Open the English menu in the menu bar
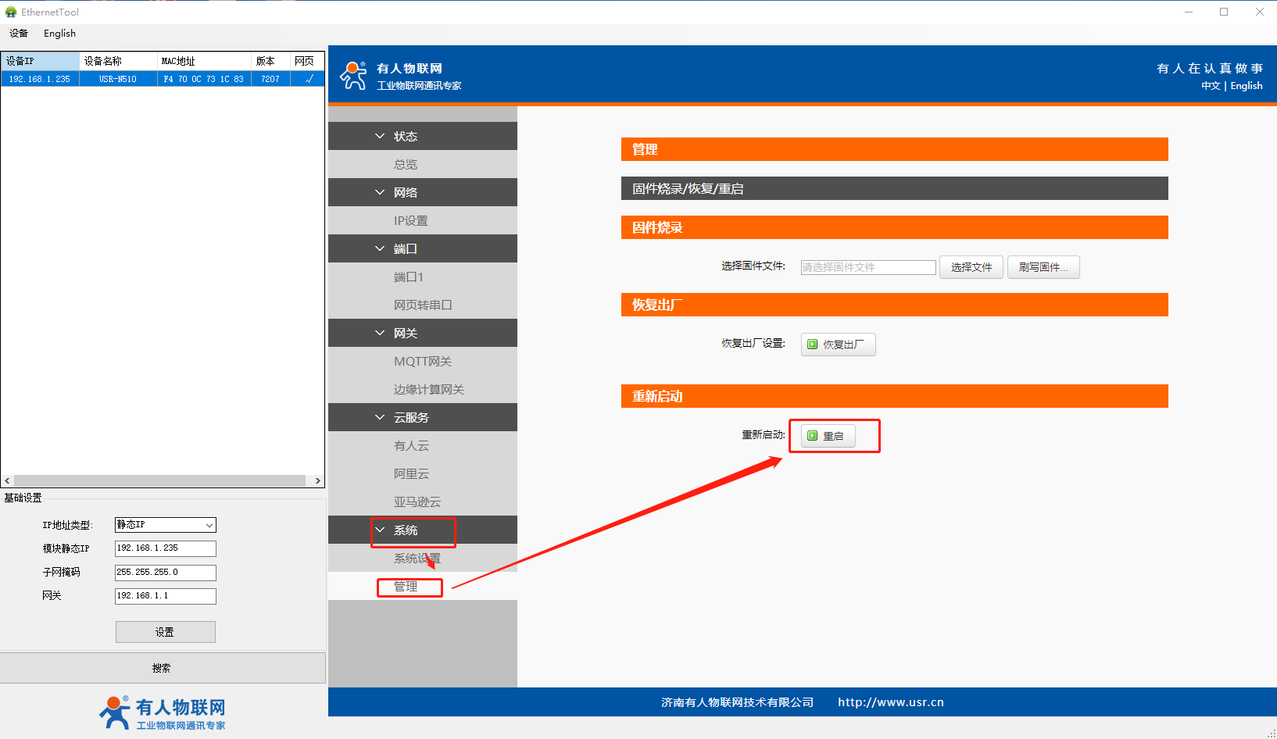1277x739 pixels. (x=59, y=34)
